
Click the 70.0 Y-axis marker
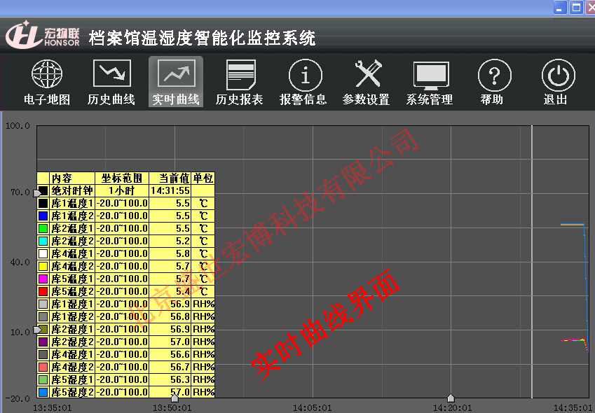click(37, 194)
